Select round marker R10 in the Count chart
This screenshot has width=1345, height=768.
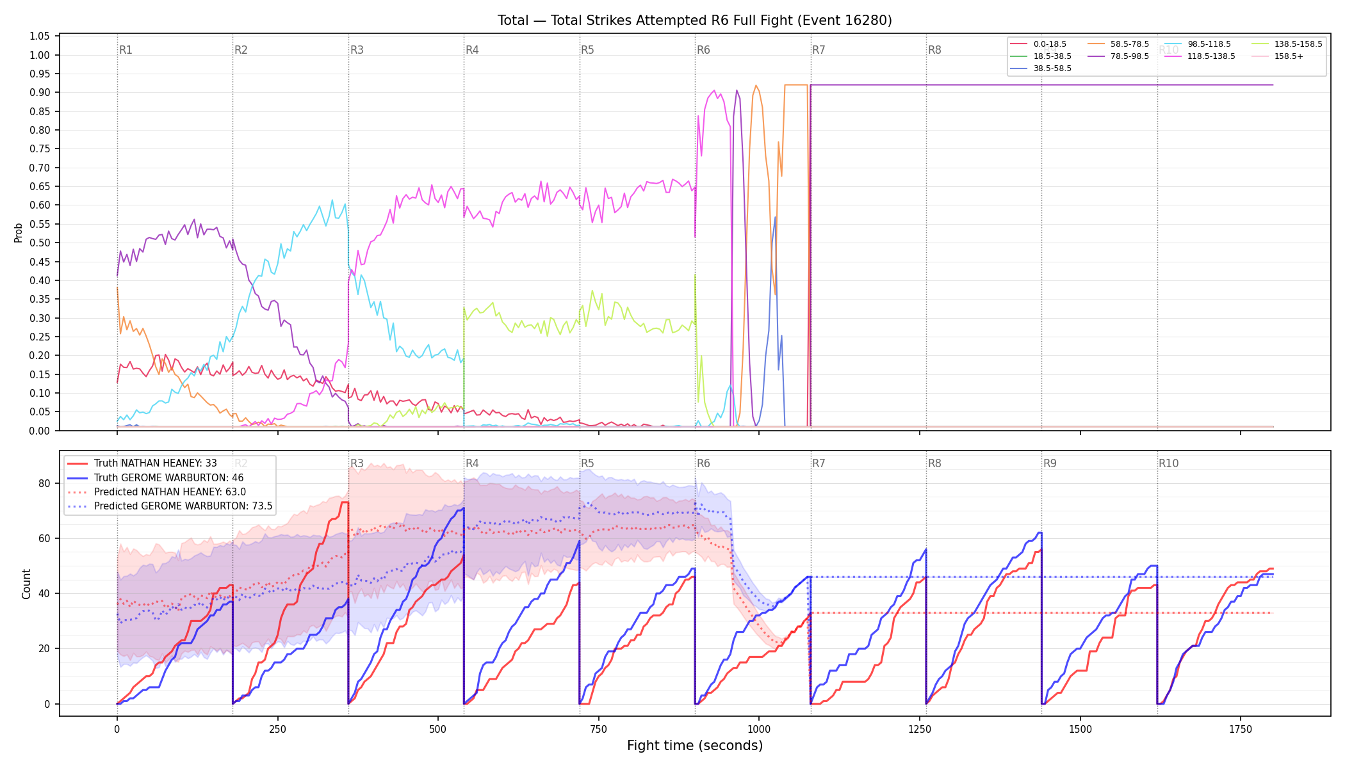1168,463
